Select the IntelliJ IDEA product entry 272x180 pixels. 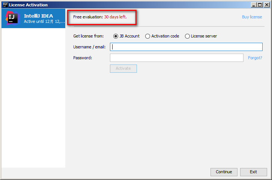coord(33,18)
